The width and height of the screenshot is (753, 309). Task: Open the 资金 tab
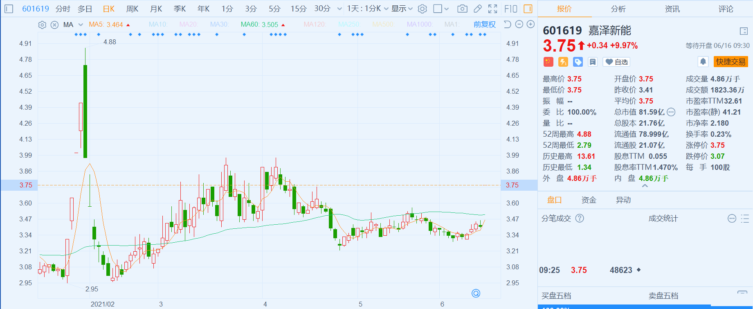[589, 200]
